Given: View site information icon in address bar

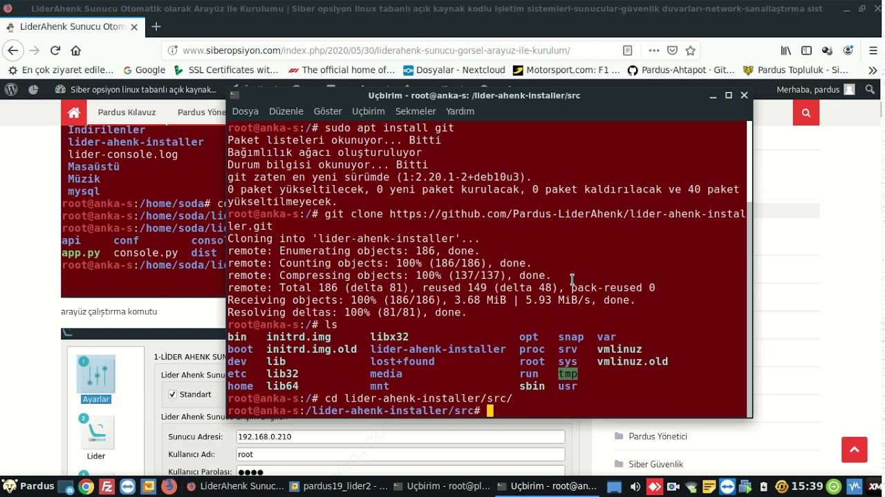Looking at the screenshot, I should [x=173, y=50].
